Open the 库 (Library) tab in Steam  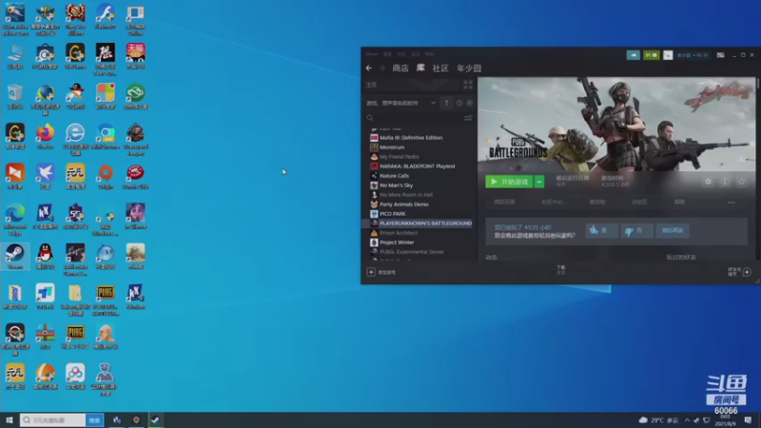point(420,68)
